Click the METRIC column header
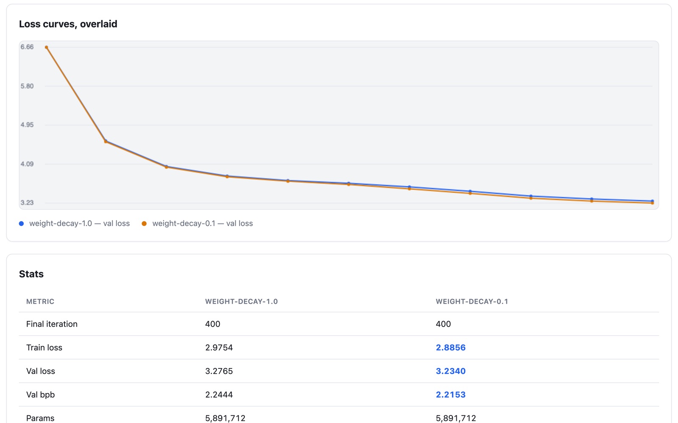This screenshot has width=678, height=423. 40,302
